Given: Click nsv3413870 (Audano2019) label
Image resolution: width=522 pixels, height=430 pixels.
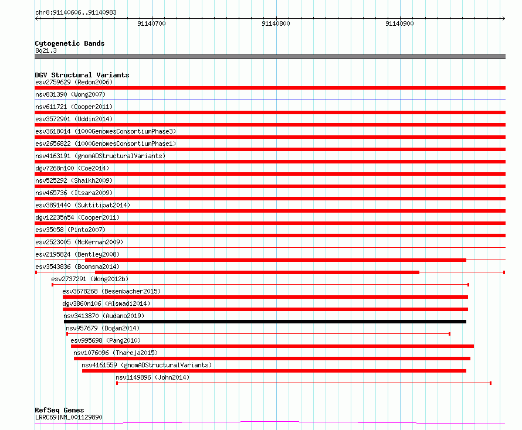Looking at the screenshot, I should click(104, 316).
